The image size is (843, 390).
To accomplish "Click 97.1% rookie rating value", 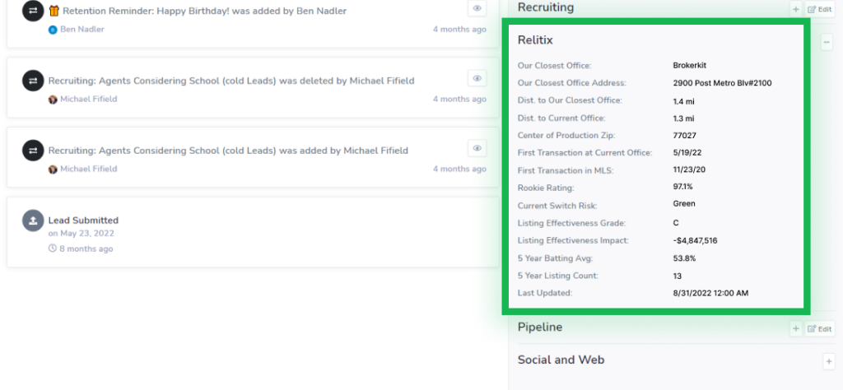I will click(682, 187).
